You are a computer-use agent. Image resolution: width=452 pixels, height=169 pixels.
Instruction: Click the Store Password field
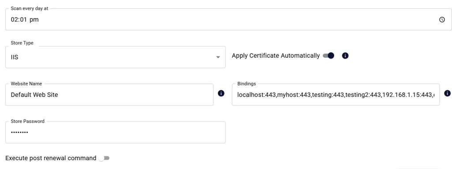(115, 132)
